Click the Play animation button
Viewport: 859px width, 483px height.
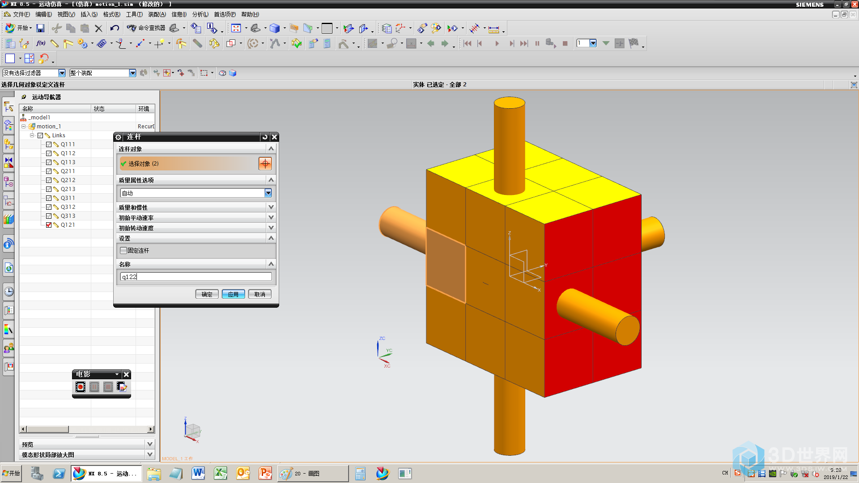tap(497, 43)
